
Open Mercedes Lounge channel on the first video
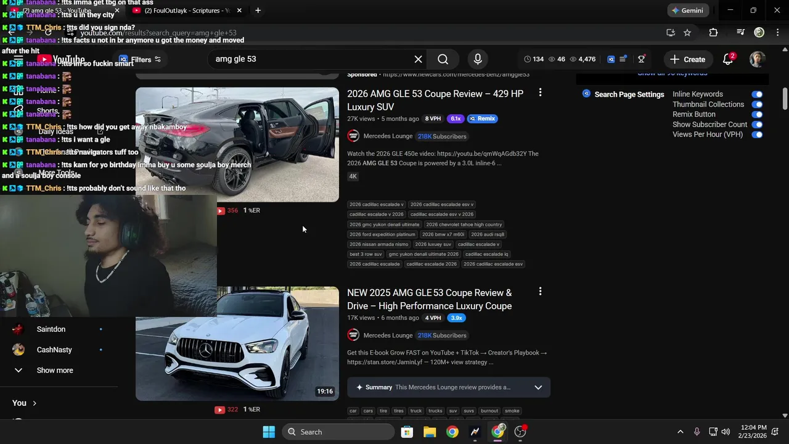388,136
